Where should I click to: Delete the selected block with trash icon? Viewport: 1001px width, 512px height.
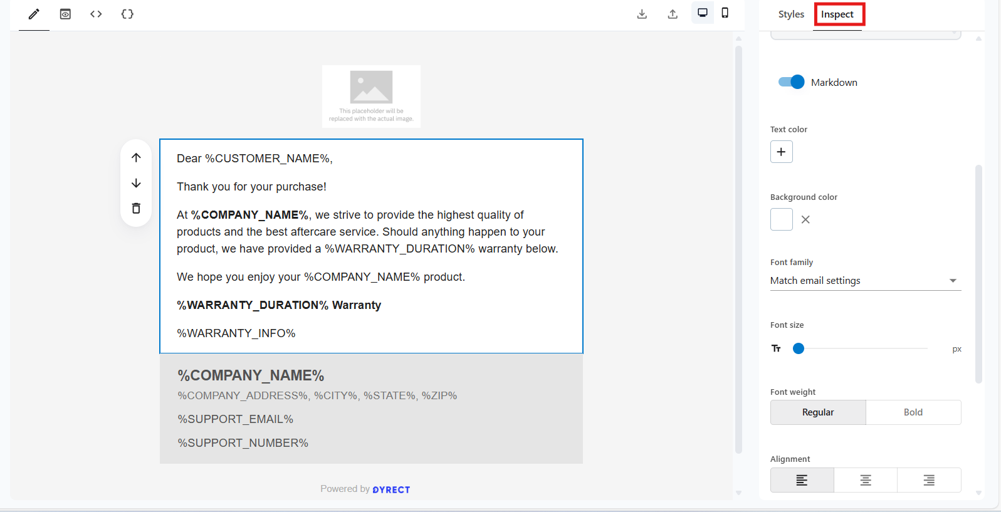[x=136, y=208]
